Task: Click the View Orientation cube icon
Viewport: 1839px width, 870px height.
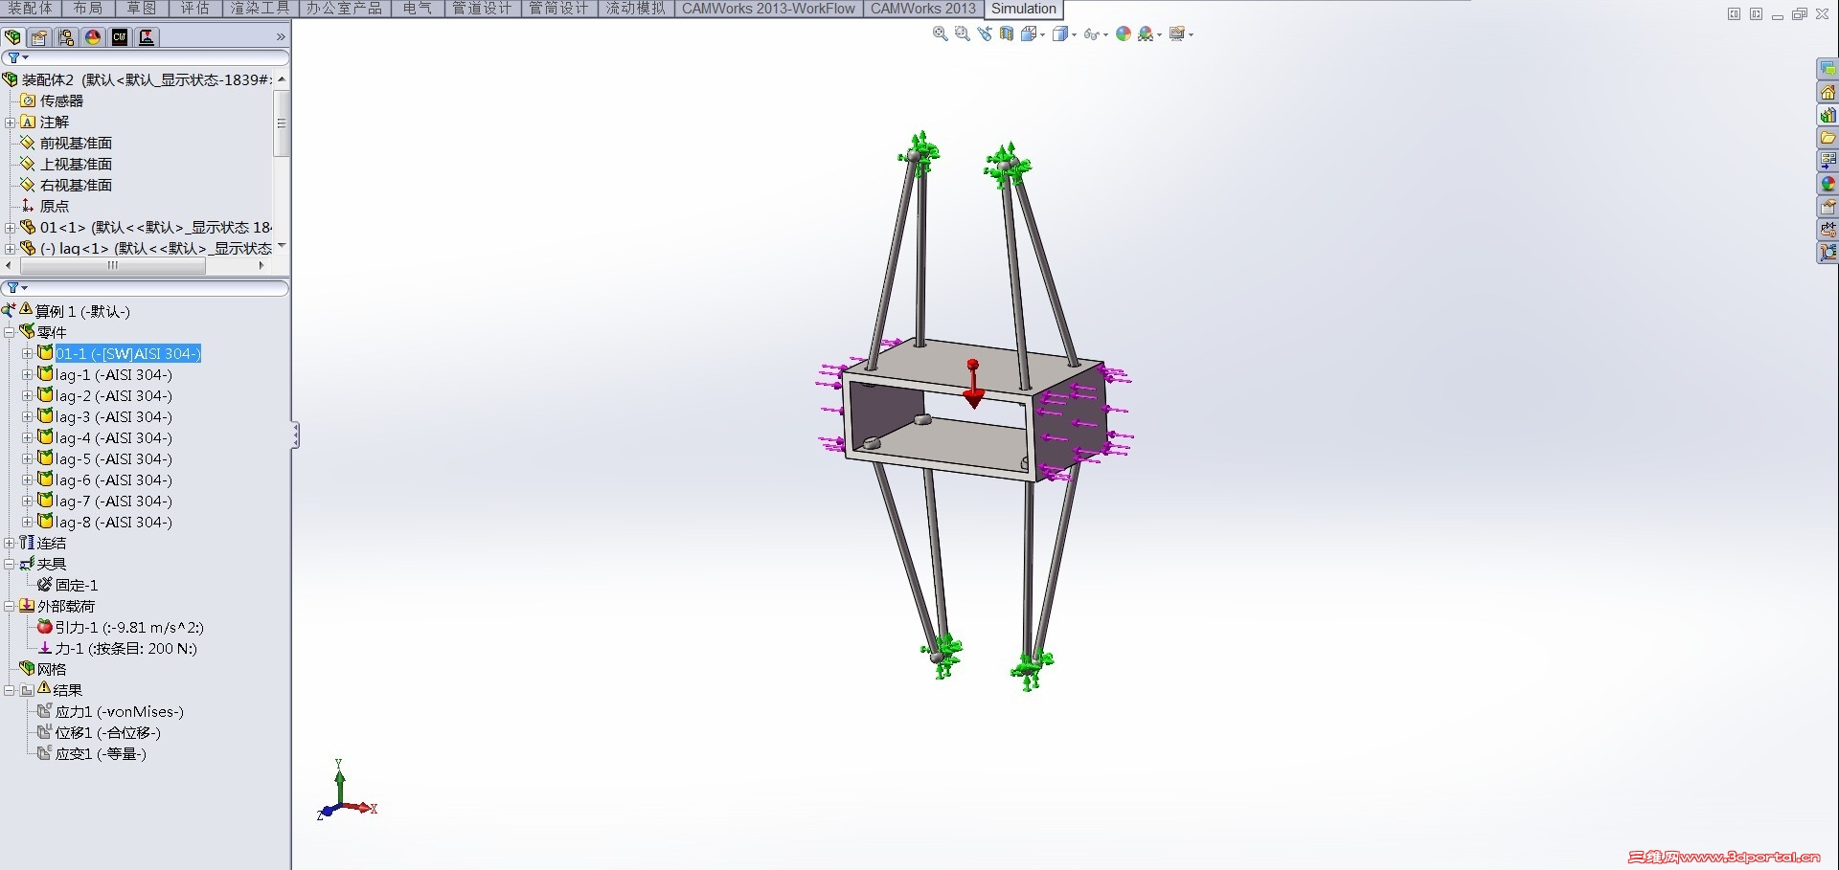Action: point(1030,33)
